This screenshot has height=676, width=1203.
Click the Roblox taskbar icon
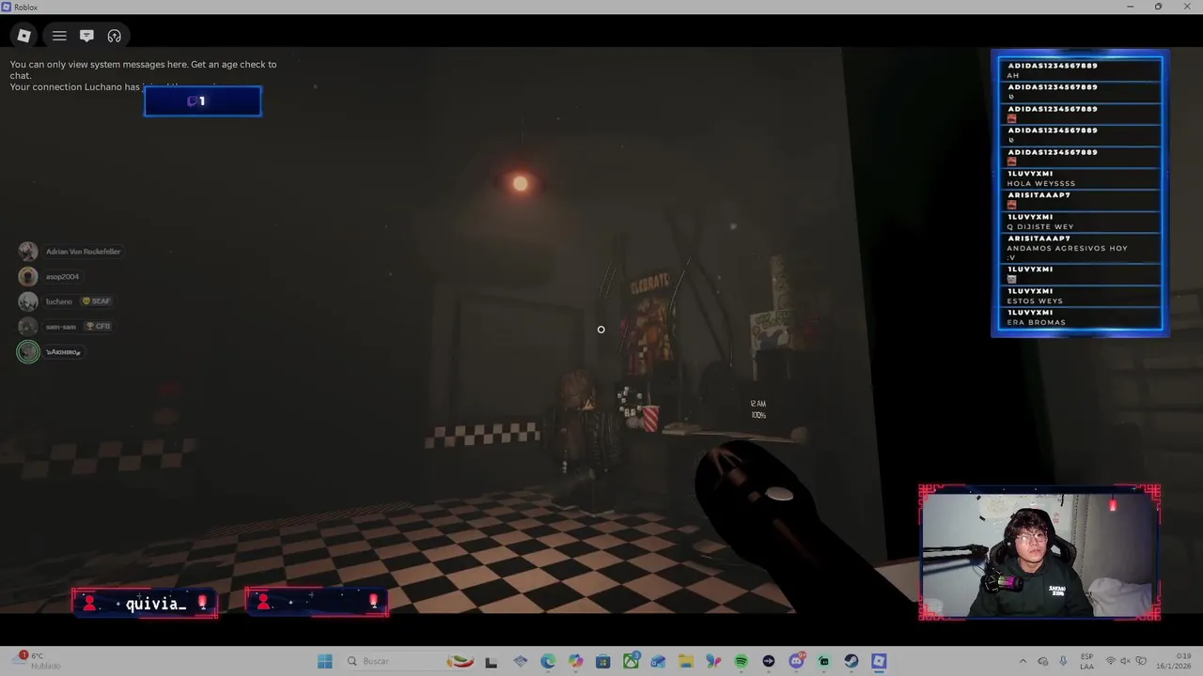[x=879, y=661]
